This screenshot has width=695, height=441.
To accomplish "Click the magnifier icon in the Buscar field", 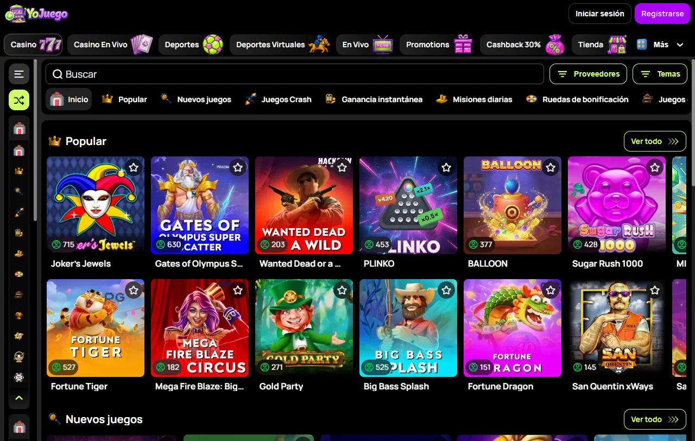I will pyautogui.click(x=57, y=74).
